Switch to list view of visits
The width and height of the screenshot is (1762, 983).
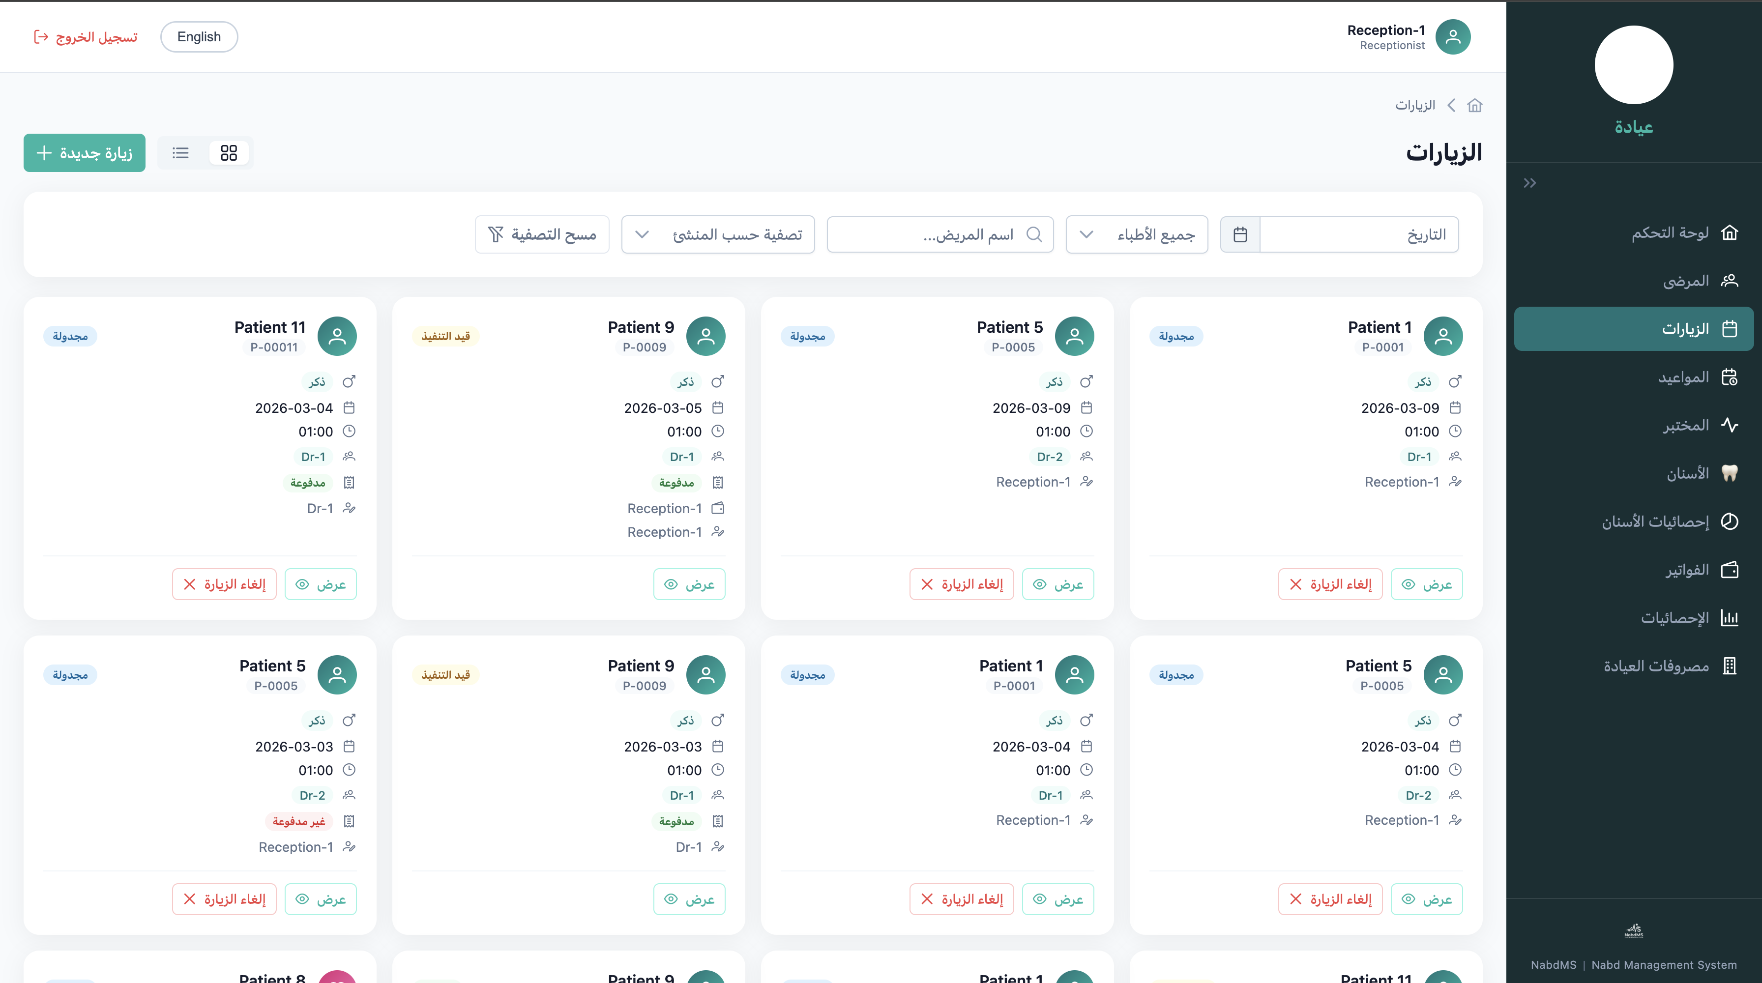point(180,152)
